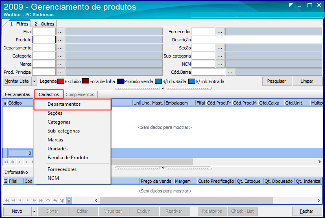Switch to the 2 - Outros tab

pyautogui.click(x=44, y=24)
